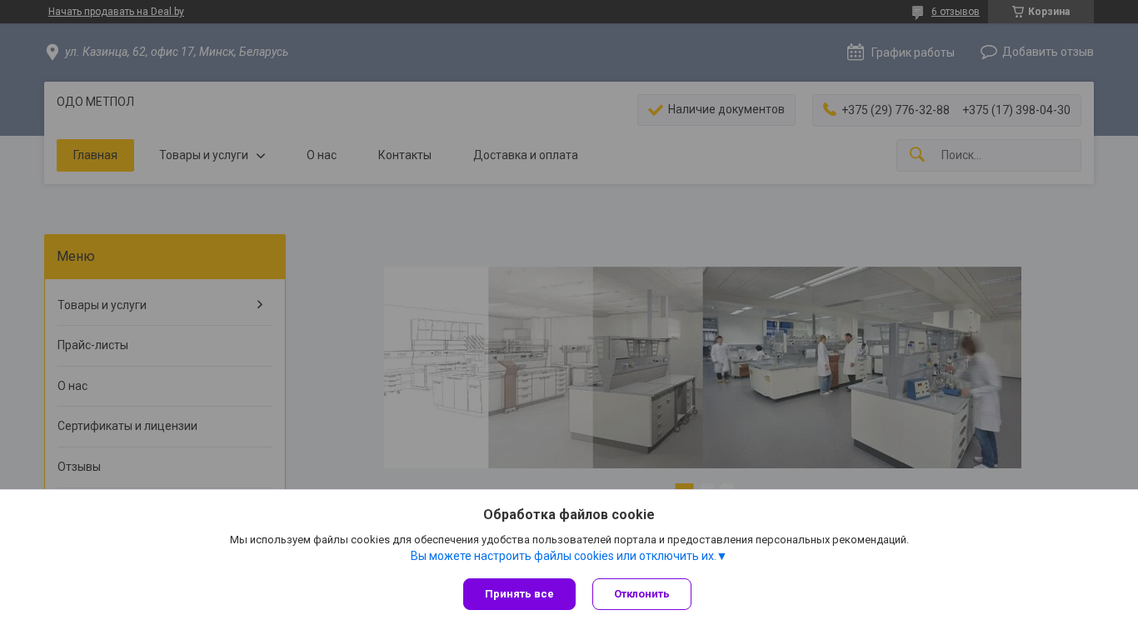Switch to the second slide indicator
1138x640 pixels.
pyautogui.click(x=706, y=486)
